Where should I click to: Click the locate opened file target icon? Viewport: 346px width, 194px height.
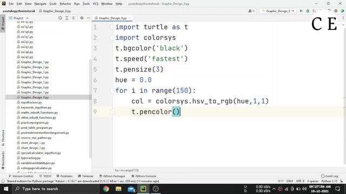pos(60,18)
